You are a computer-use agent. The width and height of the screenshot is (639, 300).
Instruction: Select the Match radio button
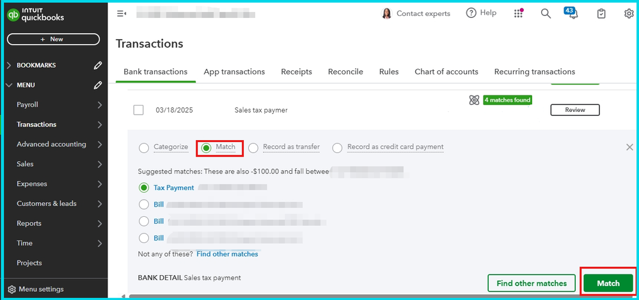pyautogui.click(x=206, y=148)
